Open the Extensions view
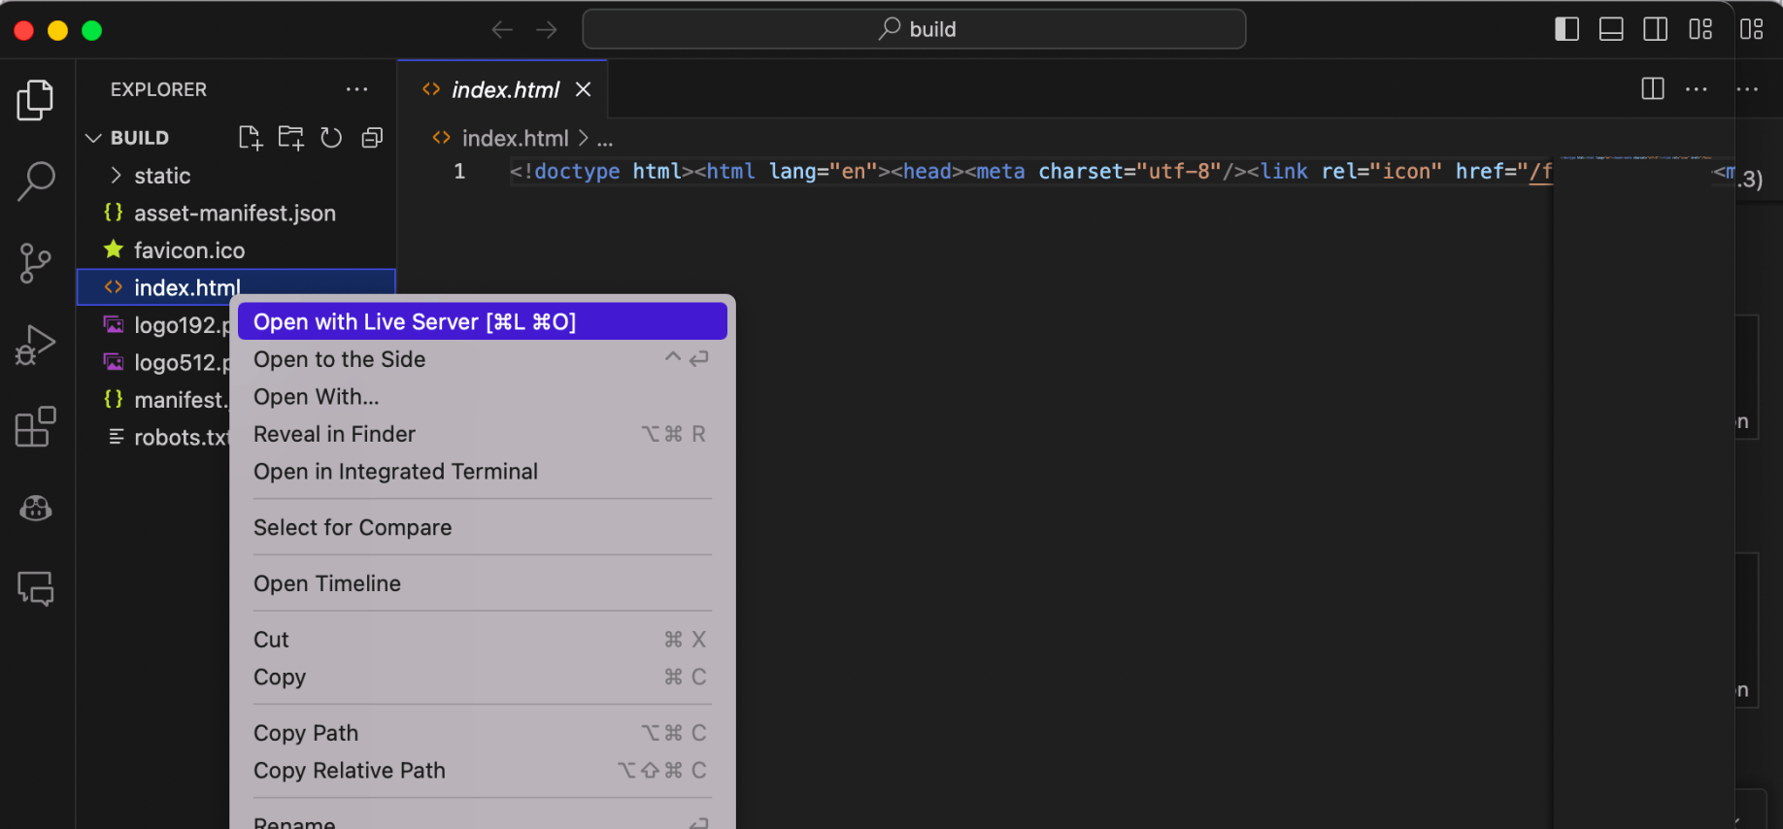This screenshot has width=1783, height=829. click(x=36, y=427)
